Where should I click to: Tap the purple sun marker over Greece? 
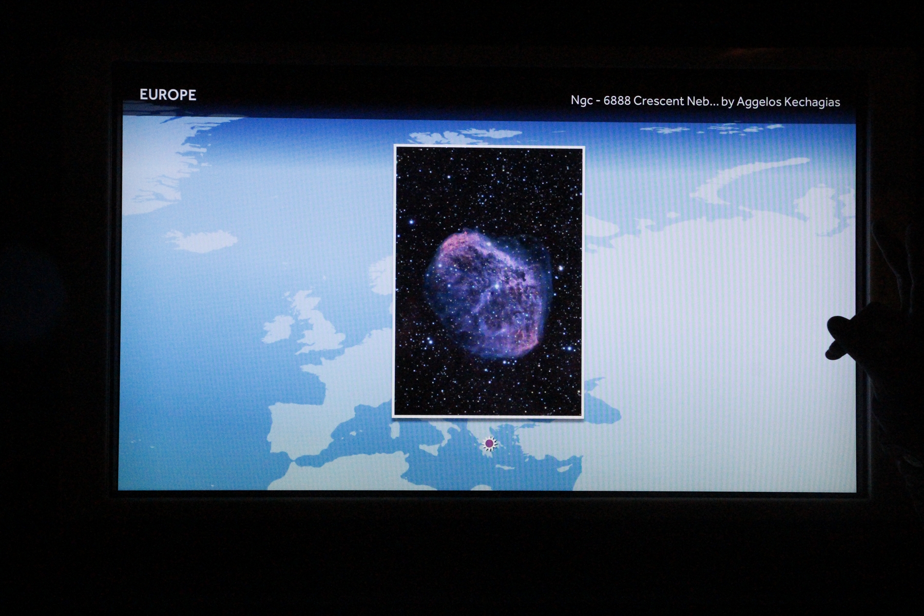[x=490, y=443]
